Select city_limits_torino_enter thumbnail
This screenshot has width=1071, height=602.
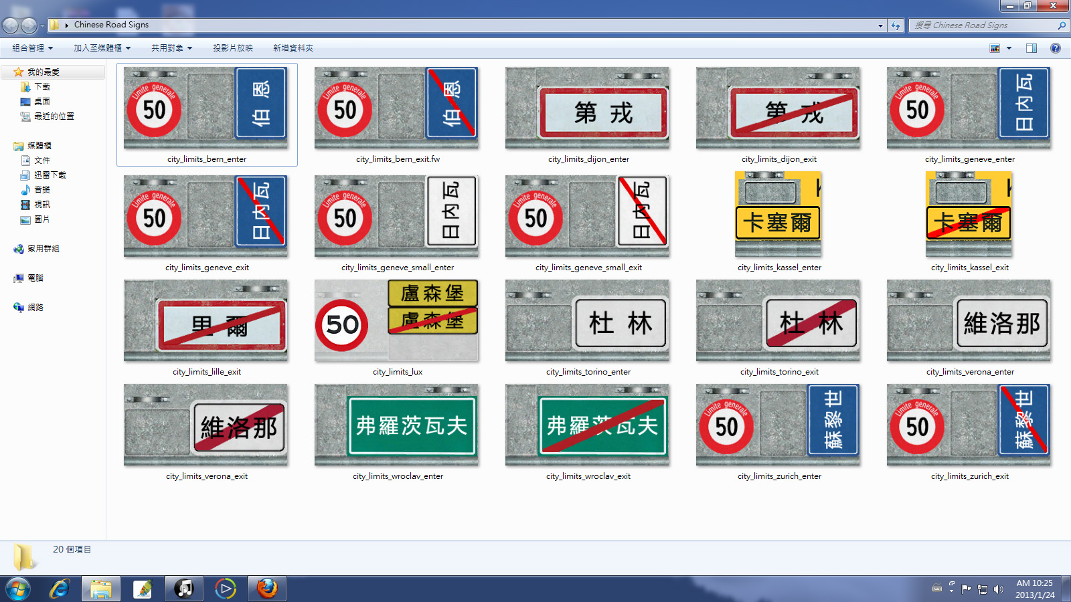588,321
